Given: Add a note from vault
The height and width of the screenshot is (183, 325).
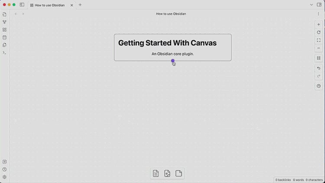Looking at the screenshot, I should click(x=156, y=173).
